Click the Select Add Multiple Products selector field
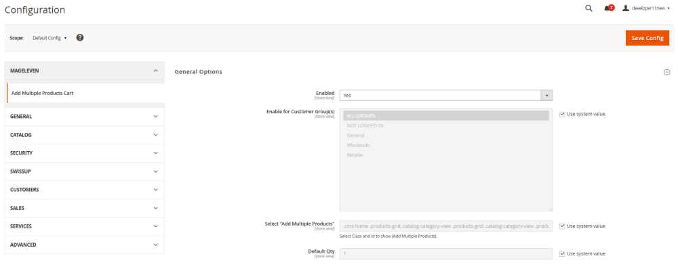The height and width of the screenshot is (267, 678). point(446,226)
